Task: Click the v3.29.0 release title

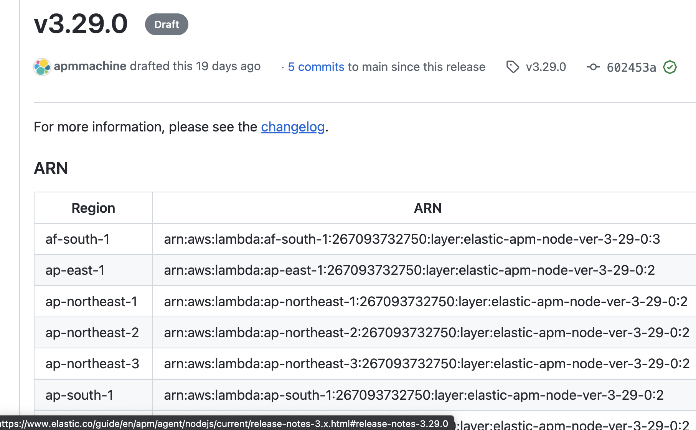Action: click(x=81, y=24)
